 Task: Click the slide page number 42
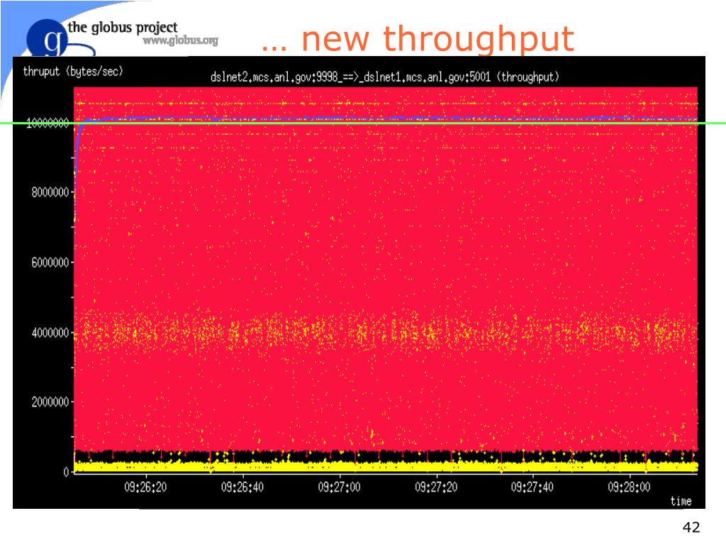pyautogui.click(x=691, y=527)
